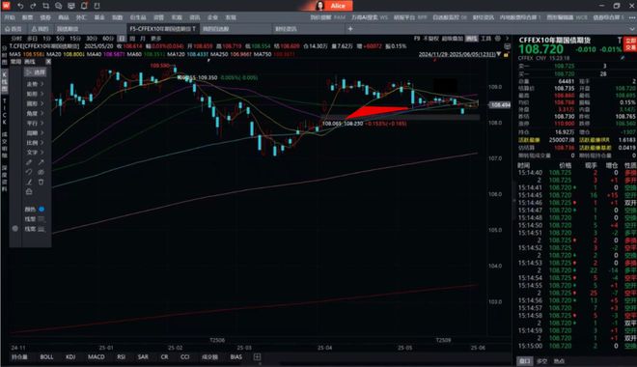This screenshot has height=367, width=637.
Task: Toggle the 画线 drawing button on chart toolbar
Action: click(471, 39)
